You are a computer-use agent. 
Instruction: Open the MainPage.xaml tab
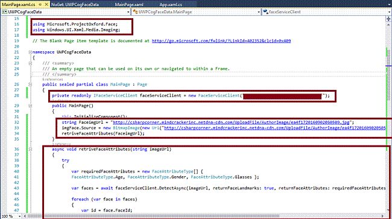129,4
